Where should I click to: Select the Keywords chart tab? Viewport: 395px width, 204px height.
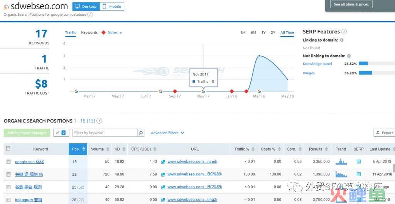pyautogui.click(x=89, y=32)
